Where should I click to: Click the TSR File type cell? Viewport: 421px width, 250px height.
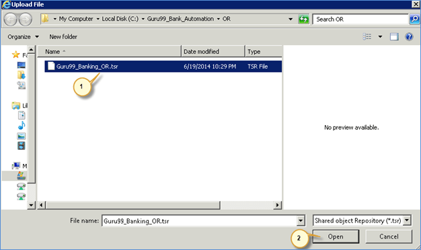258,67
